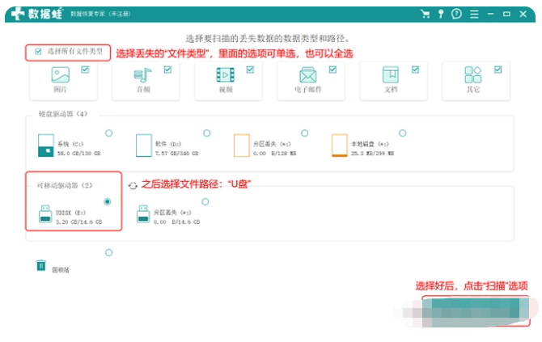Click the 回收站 trash can icon
Viewport: 542px width, 342px height.
(41, 265)
